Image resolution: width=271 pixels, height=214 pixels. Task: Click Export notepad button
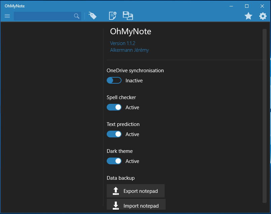[136, 191]
